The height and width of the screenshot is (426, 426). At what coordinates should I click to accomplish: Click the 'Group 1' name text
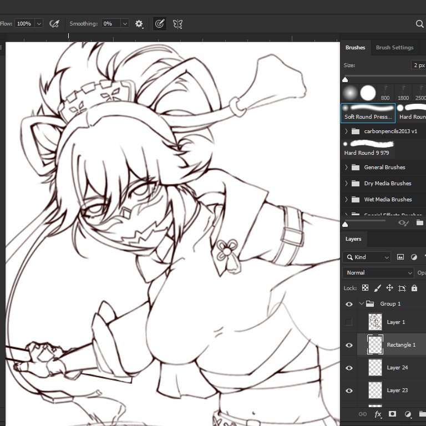390,304
